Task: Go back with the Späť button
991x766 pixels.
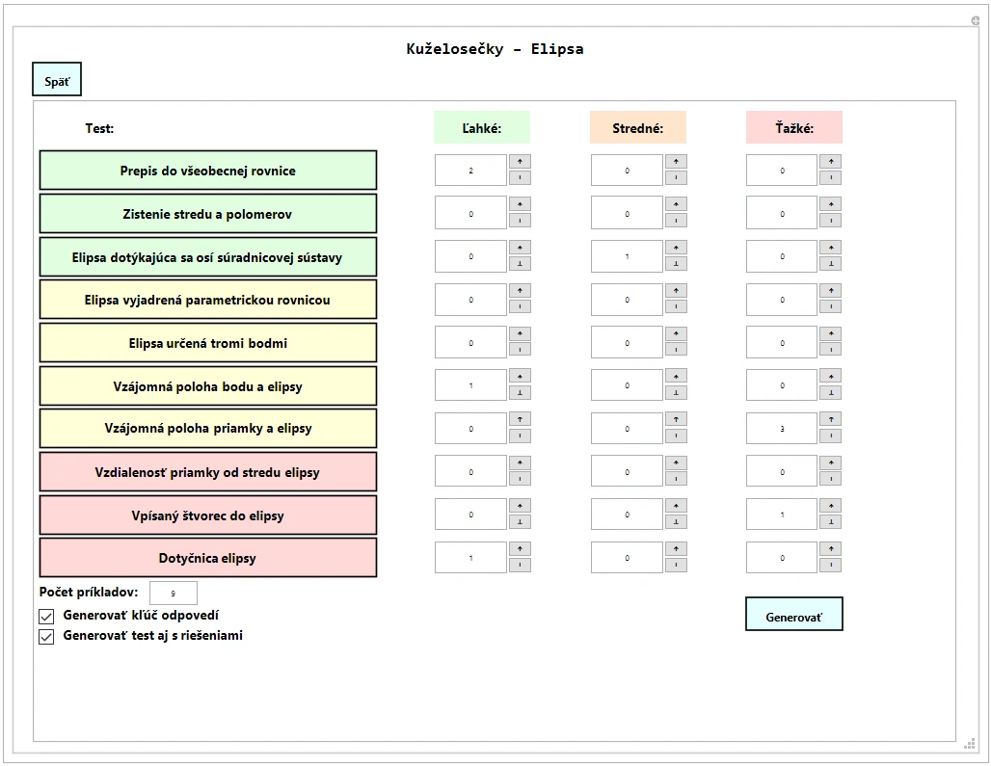Action: pyautogui.click(x=57, y=79)
